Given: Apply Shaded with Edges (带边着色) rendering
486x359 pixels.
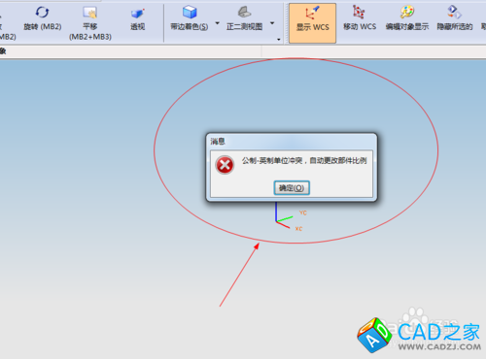Looking at the screenshot, I should 190,18.
